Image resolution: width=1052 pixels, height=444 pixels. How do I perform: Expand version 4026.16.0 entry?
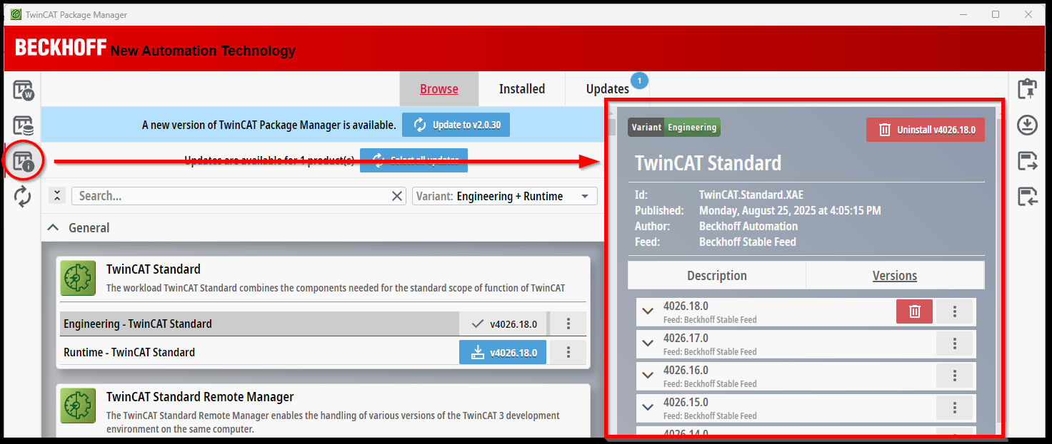[648, 376]
